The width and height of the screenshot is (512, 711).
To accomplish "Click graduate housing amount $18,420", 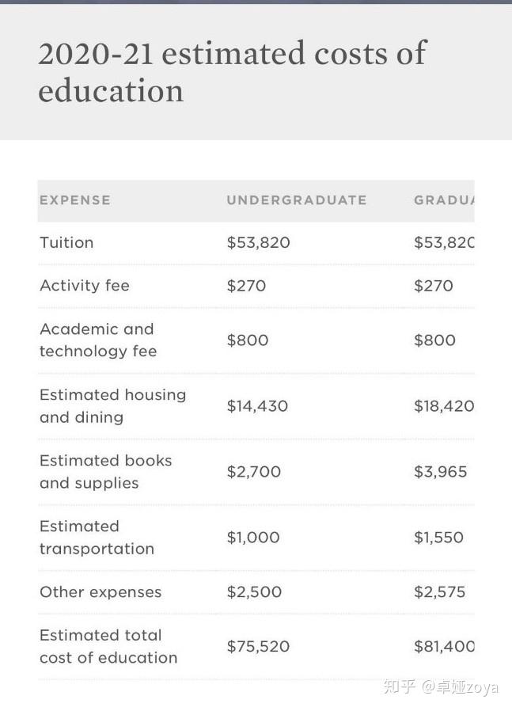I will pyautogui.click(x=444, y=406).
